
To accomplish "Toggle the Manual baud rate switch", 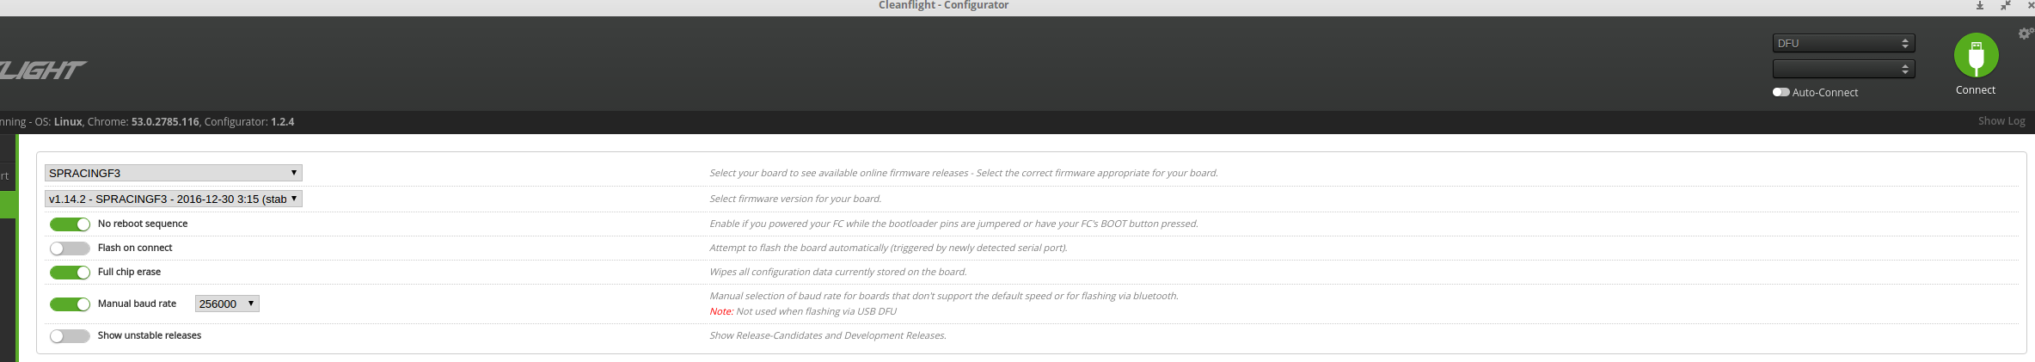I will (x=70, y=304).
